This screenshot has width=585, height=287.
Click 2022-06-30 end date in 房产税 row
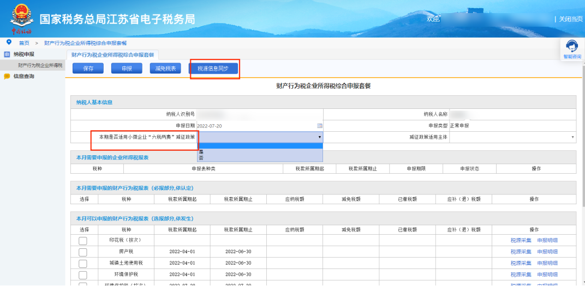[x=238, y=252]
